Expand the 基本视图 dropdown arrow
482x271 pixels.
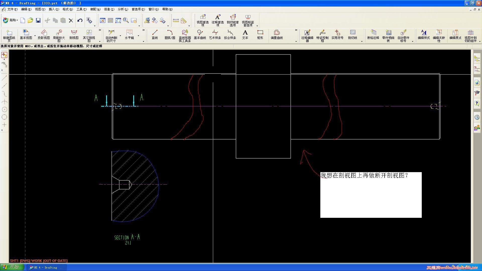click(35, 35)
